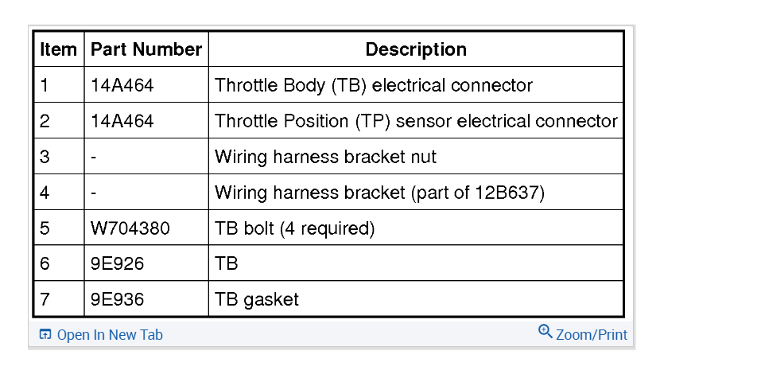Viewport: 761px width, 378px height.
Task: Click the TB gasket description cell
Action: coord(257,299)
